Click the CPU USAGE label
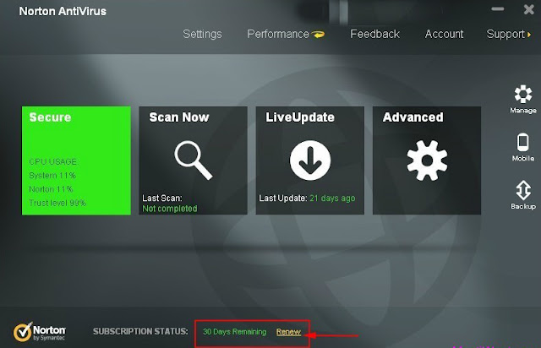 53,162
